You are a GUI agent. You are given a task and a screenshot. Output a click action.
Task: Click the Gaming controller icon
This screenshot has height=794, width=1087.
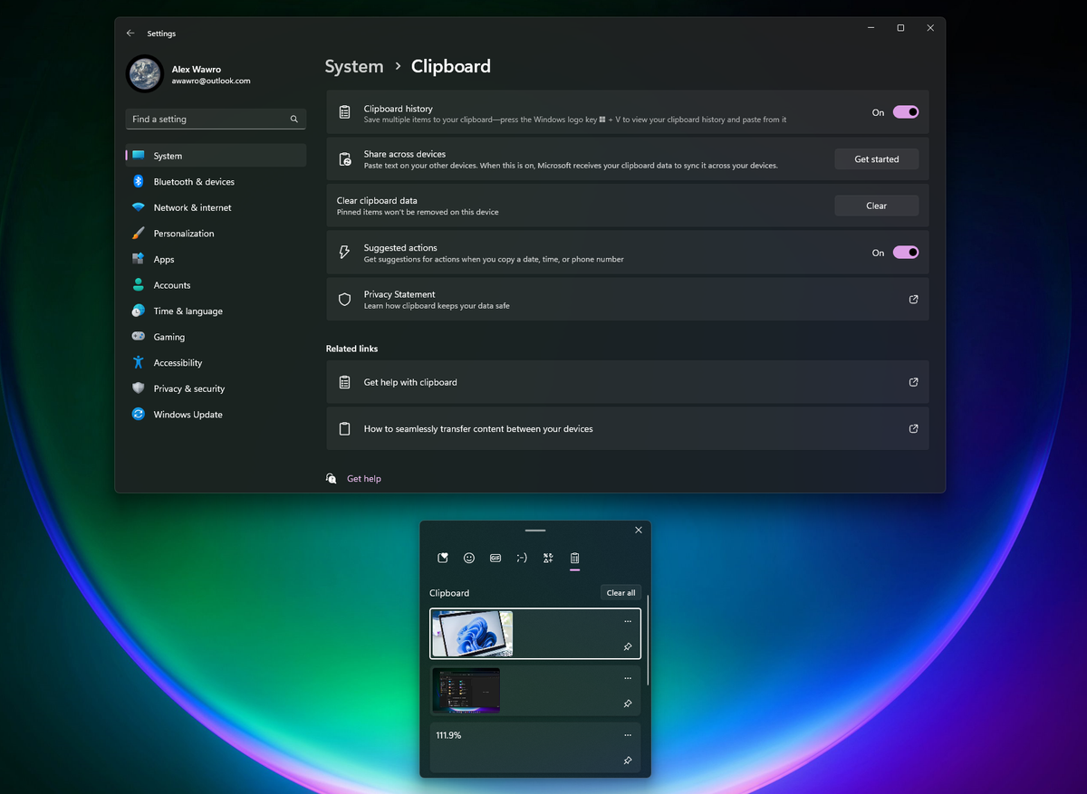138,337
